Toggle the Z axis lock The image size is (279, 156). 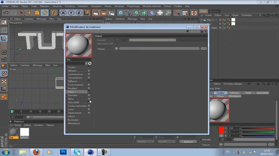click(79, 13)
